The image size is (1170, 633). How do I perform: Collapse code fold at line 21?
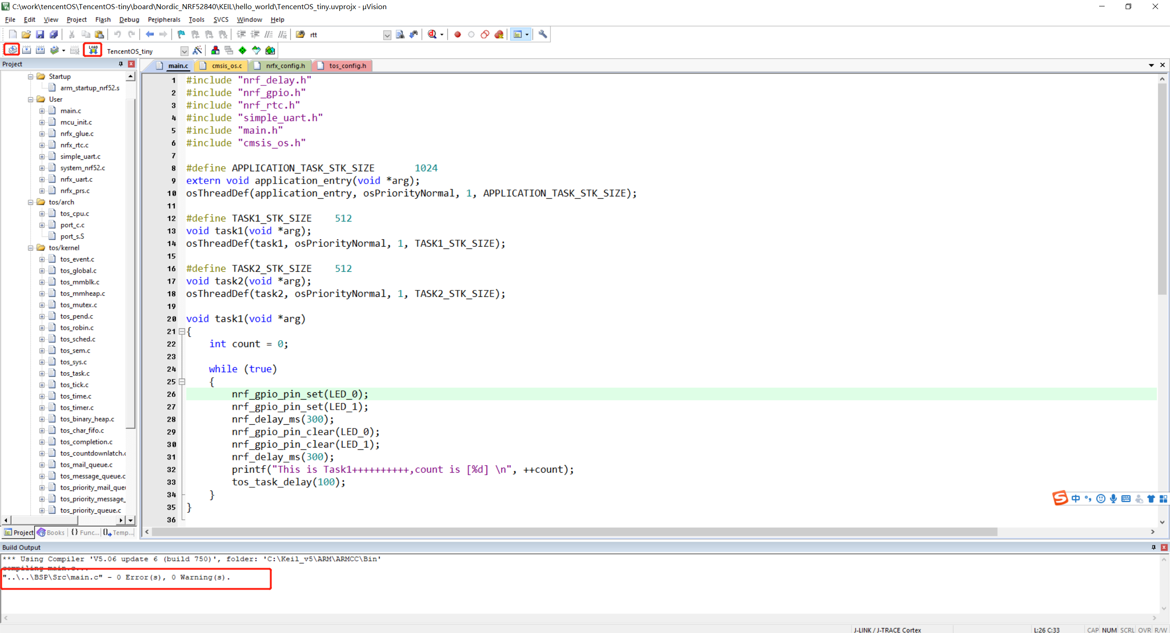tap(182, 332)
